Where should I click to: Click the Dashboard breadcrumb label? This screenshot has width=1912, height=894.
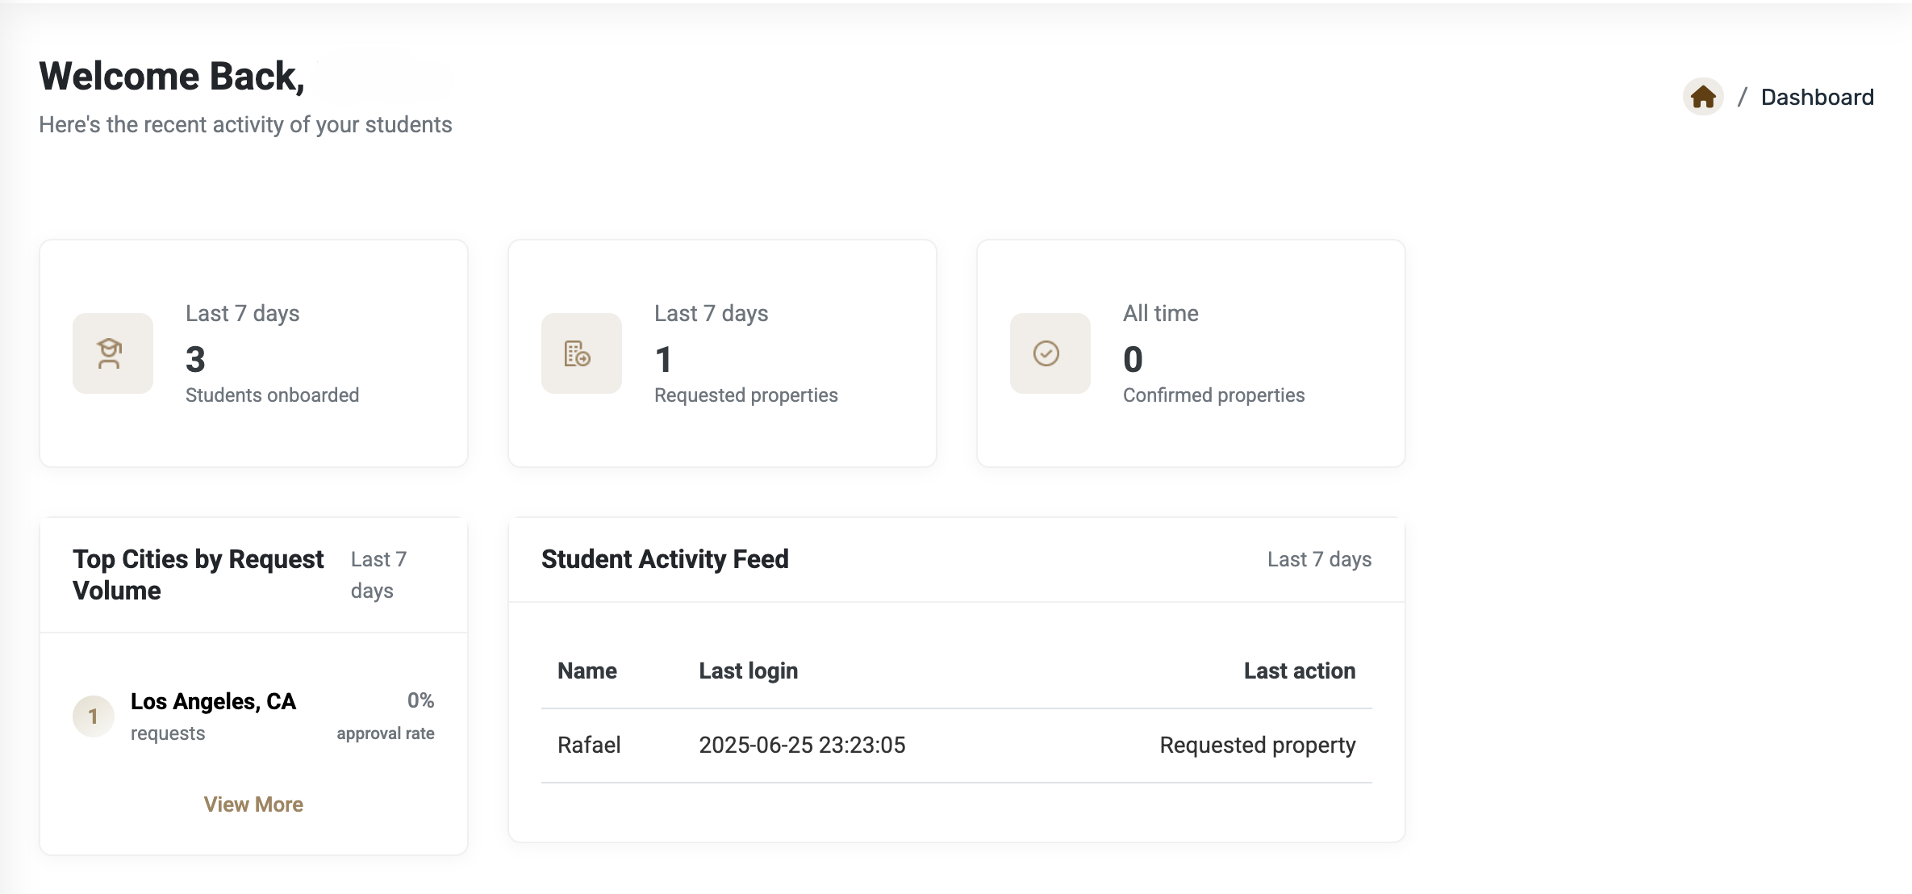coord(1817,97)
